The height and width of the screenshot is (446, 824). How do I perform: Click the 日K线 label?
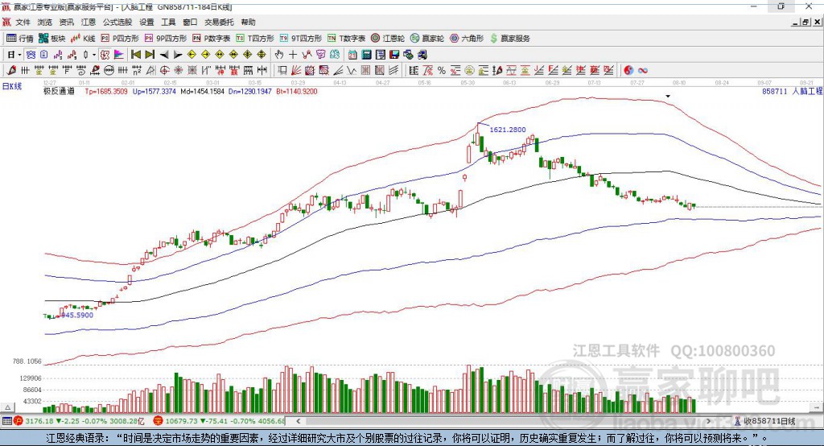[x=12, y=86]
